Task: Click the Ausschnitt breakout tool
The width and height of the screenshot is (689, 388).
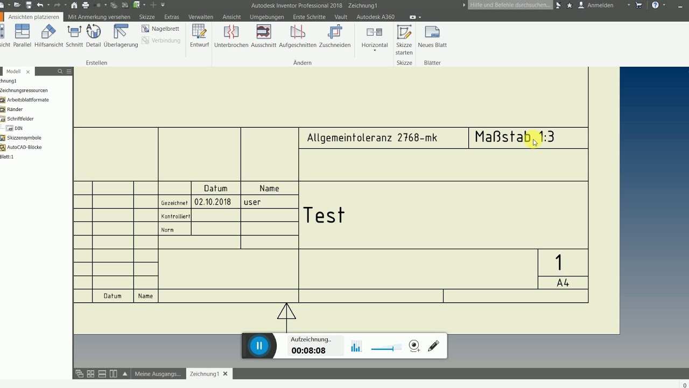Action: (x=263, y=36)
